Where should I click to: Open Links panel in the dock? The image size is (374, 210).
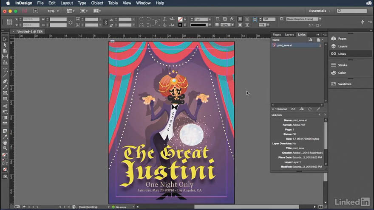[x=350, y=54]
